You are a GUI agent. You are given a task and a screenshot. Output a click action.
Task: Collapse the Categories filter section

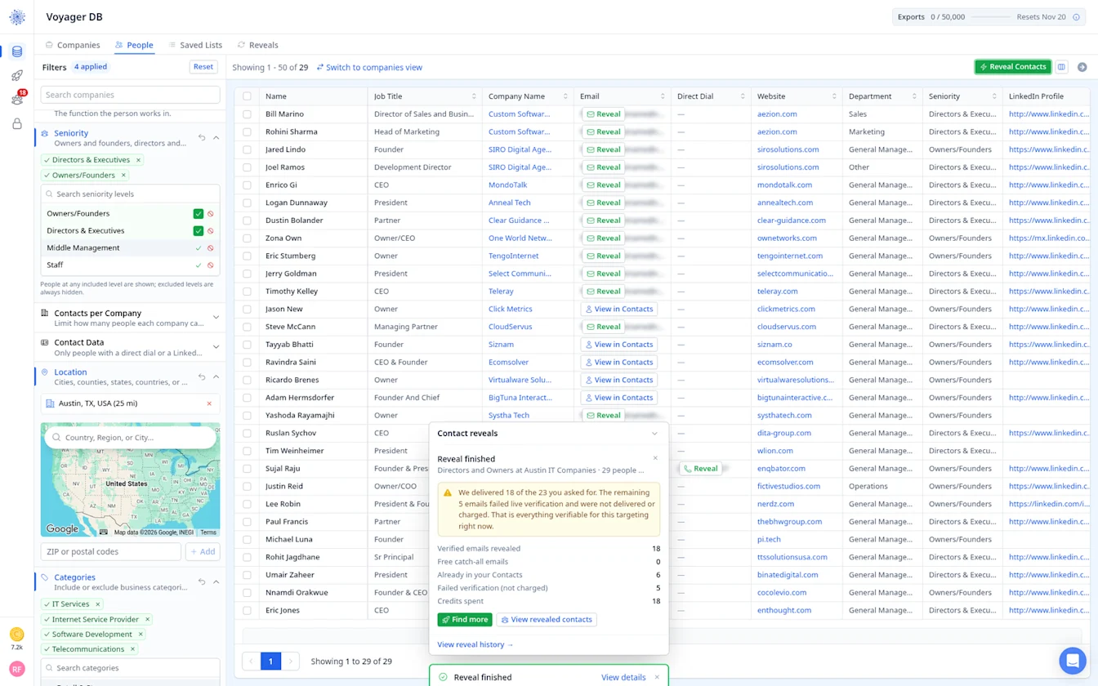tap(216, 582)
